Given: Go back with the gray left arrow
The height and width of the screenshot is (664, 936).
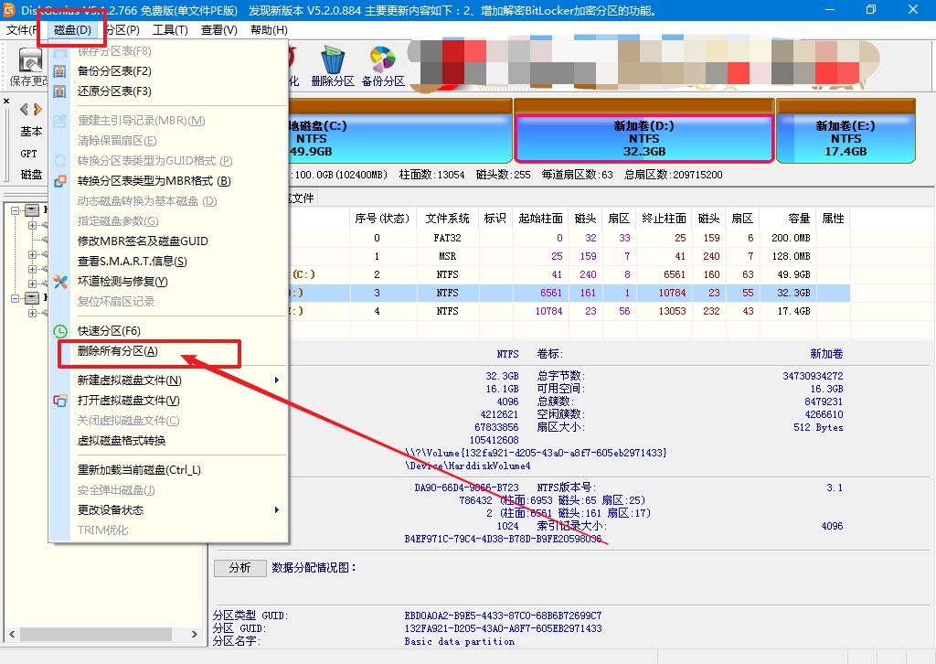Looking at the screenshot, I should [x=24, y=109].
